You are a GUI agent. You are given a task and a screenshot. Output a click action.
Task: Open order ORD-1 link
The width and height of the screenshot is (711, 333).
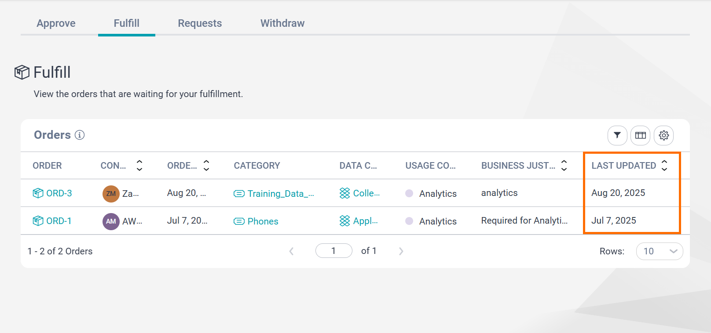click(x=59, y=221)
